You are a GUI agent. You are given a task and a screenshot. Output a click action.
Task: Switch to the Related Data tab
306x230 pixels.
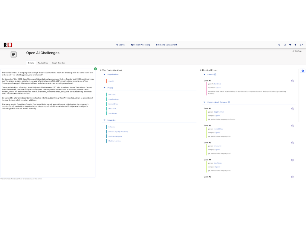coord(43,63)
